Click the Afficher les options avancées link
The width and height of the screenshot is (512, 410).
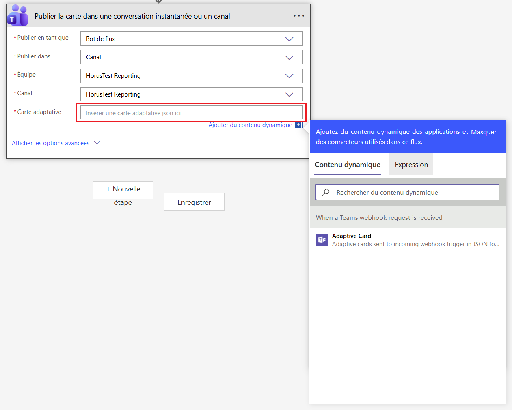[50, 143]
